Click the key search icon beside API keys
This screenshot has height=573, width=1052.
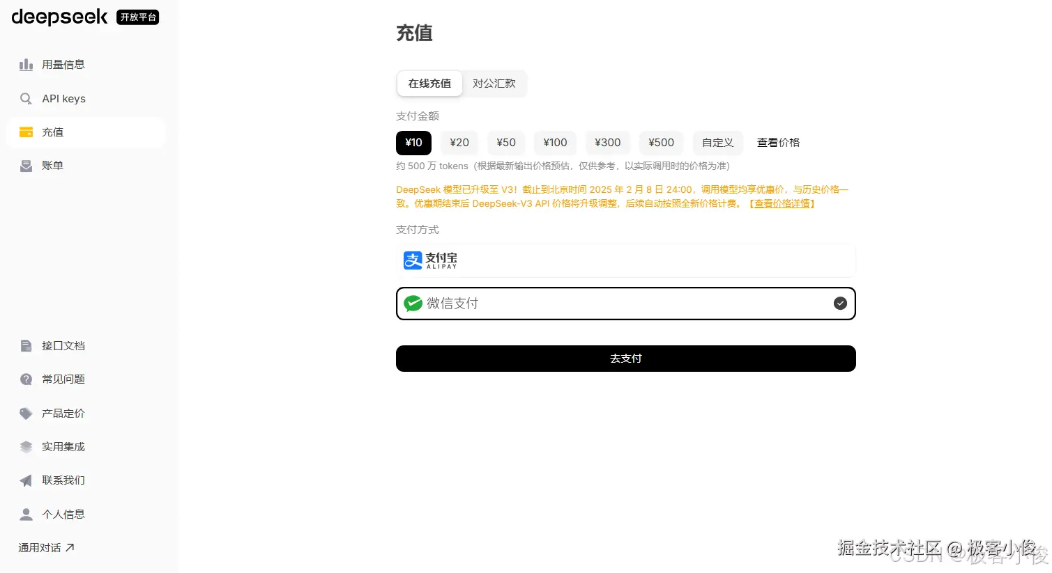pyautogui.click(x=26, y=99)
